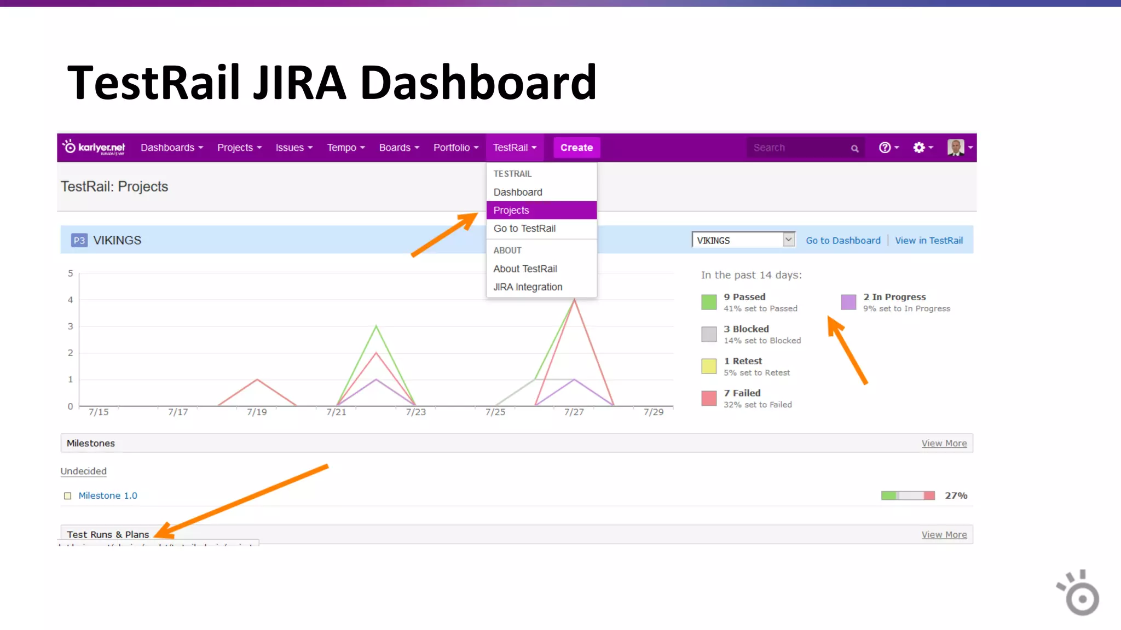Click the 1 Retest label
The height and width of the screenshot is (630, 1121).
(x=743, y=361)
